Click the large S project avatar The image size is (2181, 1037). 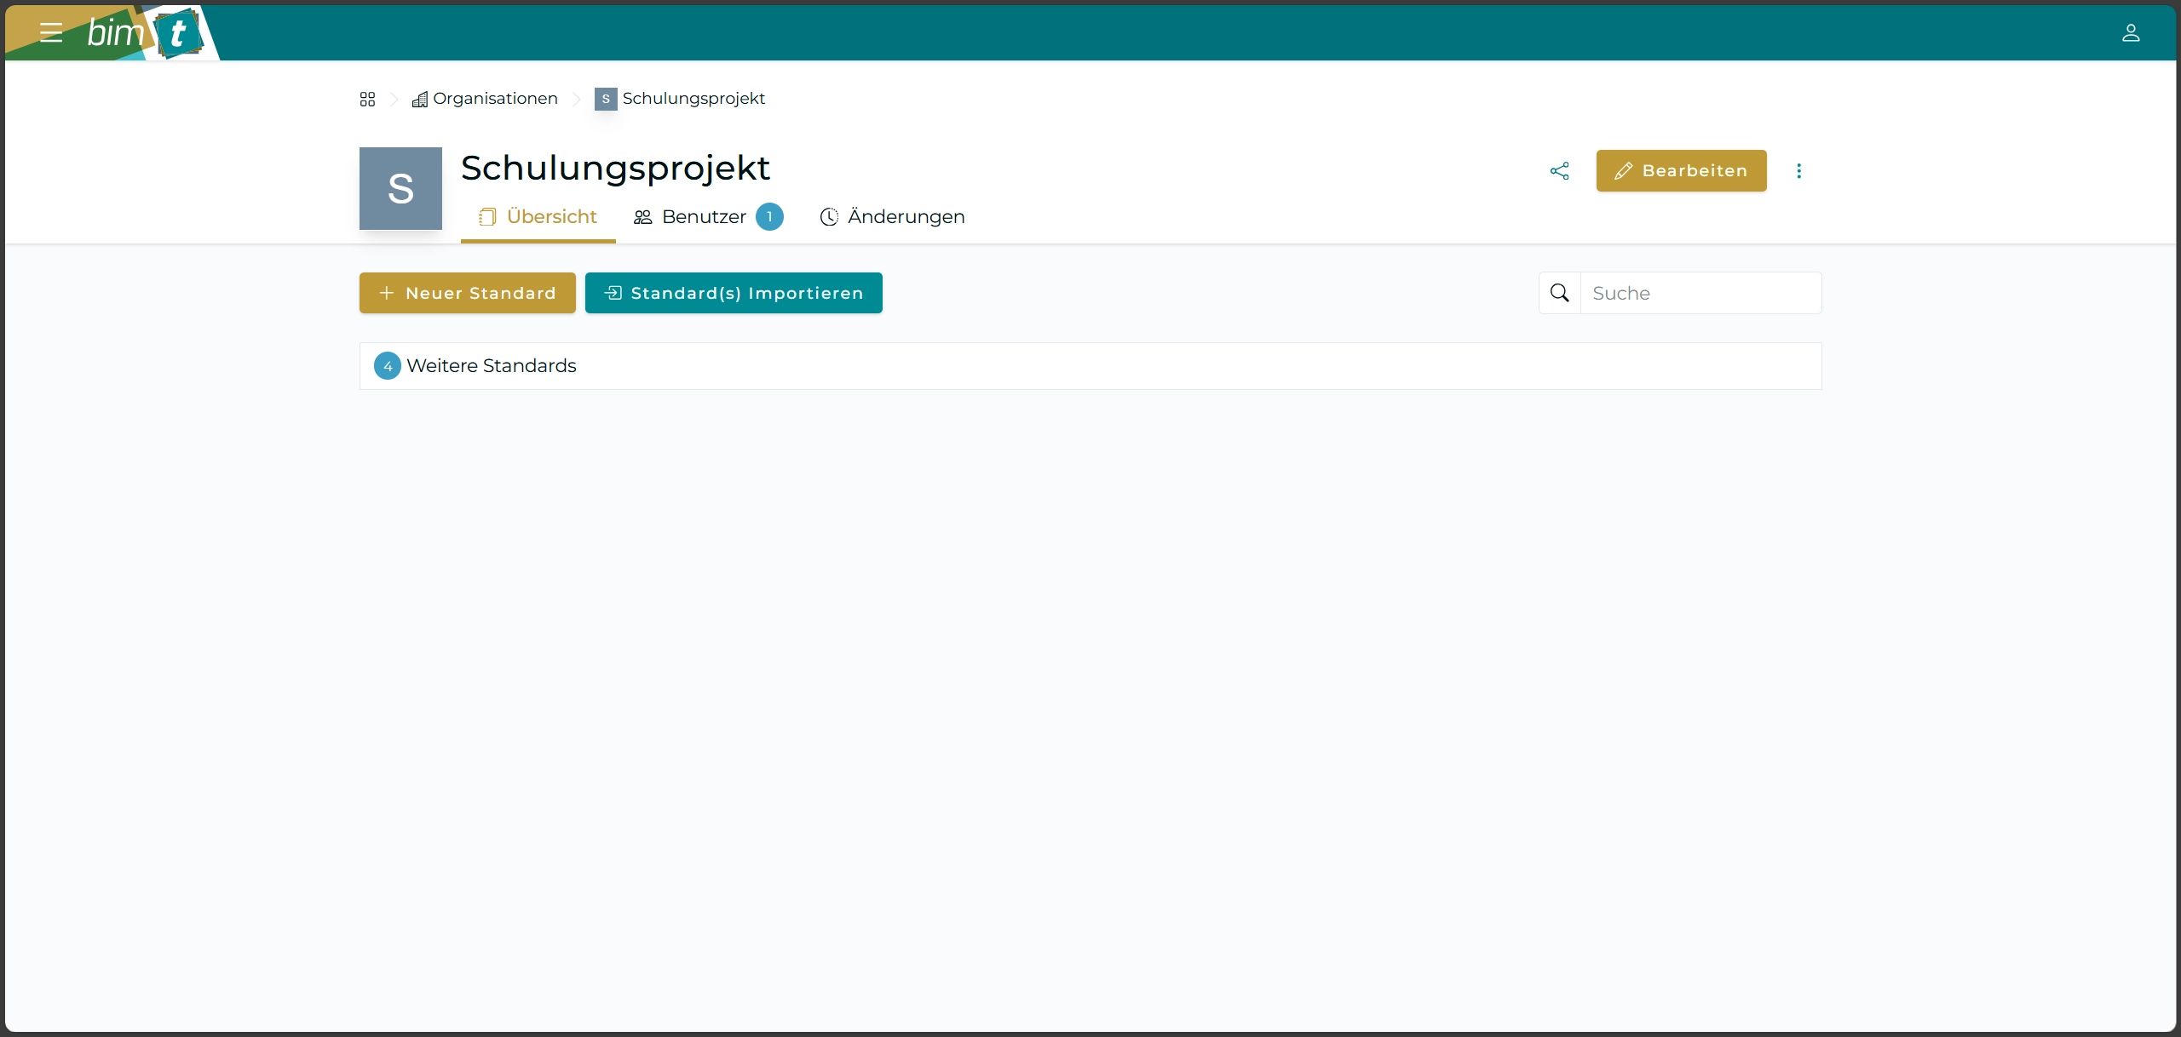(x=400, y=188)
